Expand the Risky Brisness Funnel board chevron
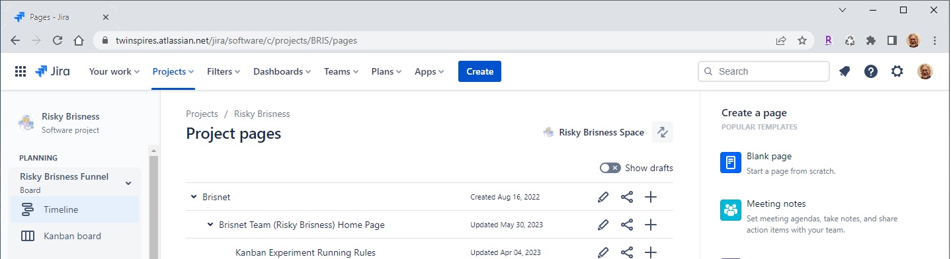Viewport: 951px width, 259px height. click(x=128, y=183)
